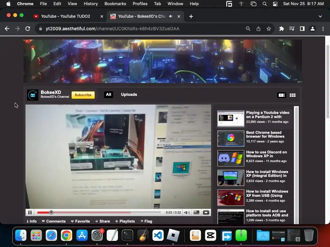The image size is (330, 247).
Task: Toggle Chrome side panel
Action: [x=302, y=29]
